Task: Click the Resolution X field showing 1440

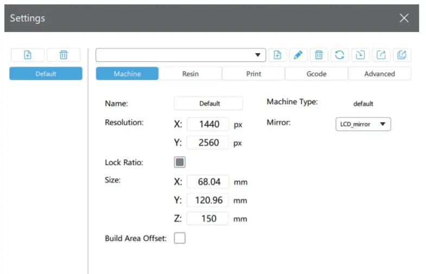Action: tap(208, 124)
